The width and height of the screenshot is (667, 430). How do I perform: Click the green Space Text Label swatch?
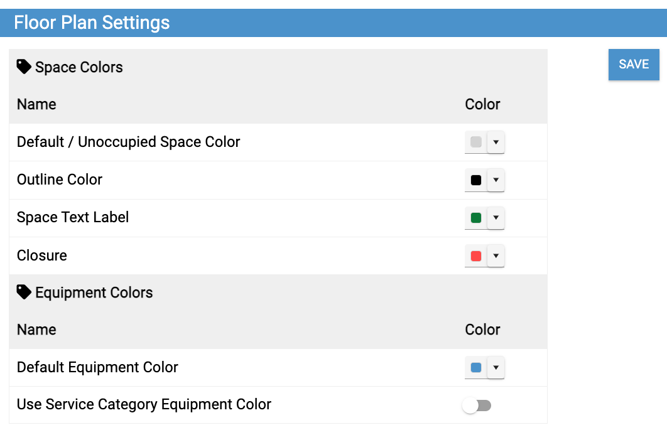click(476, 218)
